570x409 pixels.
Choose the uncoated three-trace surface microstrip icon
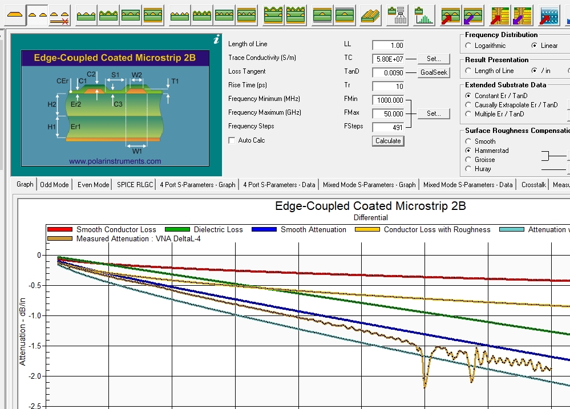point(86,15)
